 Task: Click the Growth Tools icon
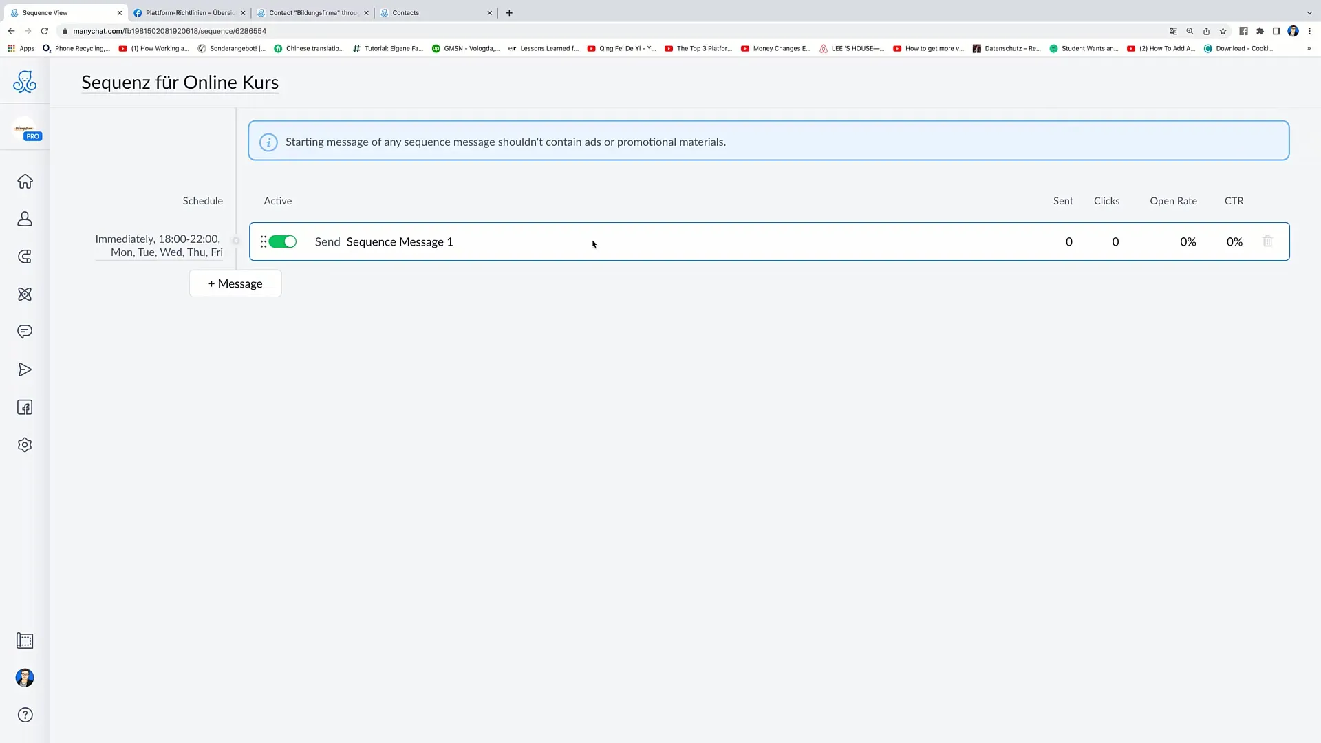coord(25,257)
